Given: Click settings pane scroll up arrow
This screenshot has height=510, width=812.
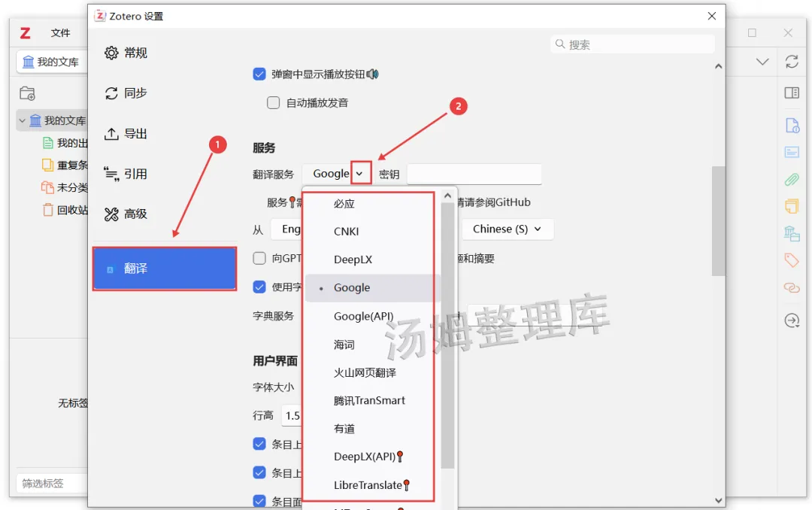Looking at the screenshot, I should (x=718, y=66).
